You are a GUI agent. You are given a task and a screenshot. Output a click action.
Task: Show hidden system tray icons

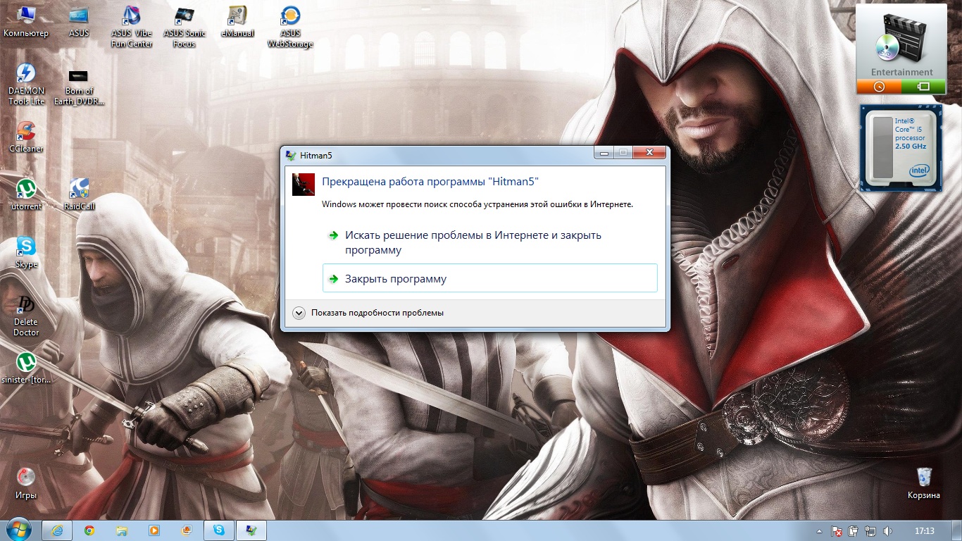click(819, 531)
